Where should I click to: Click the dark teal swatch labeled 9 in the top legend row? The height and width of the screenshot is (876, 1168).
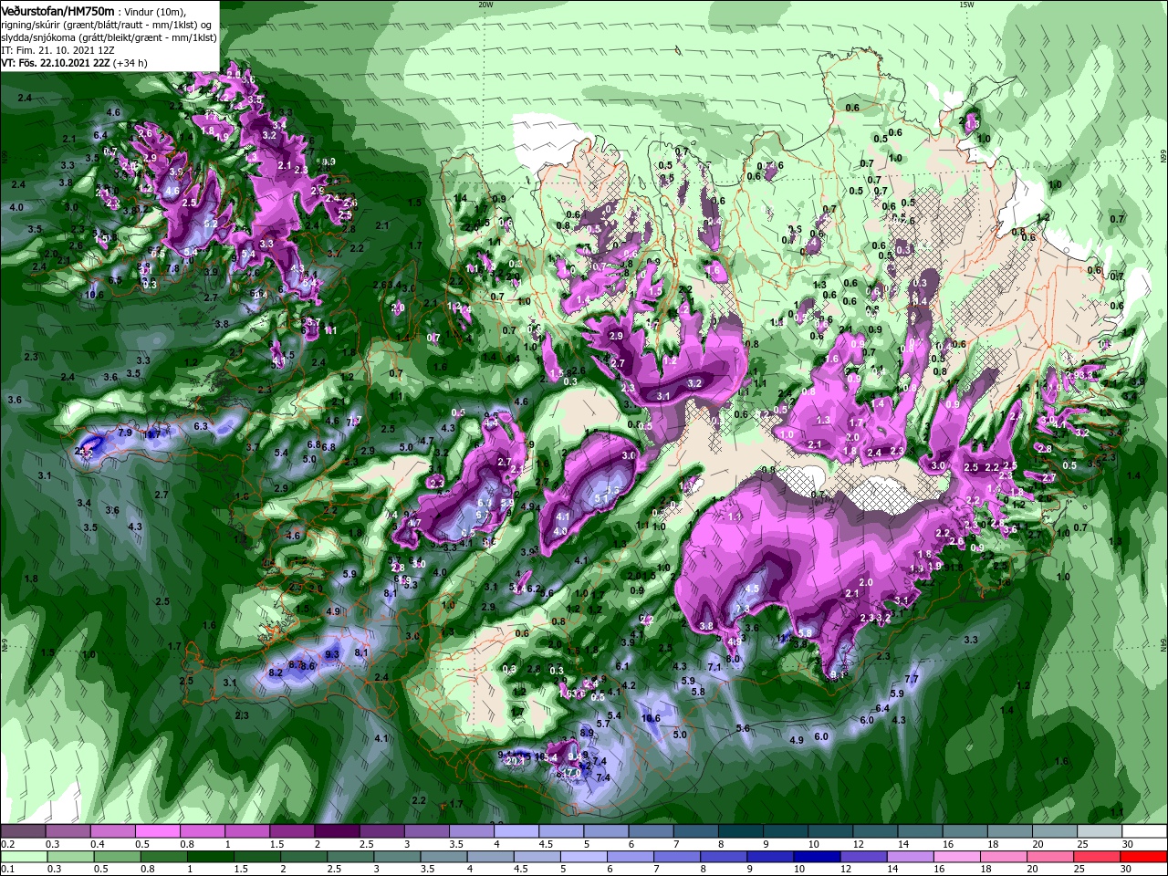coord(785,831)
